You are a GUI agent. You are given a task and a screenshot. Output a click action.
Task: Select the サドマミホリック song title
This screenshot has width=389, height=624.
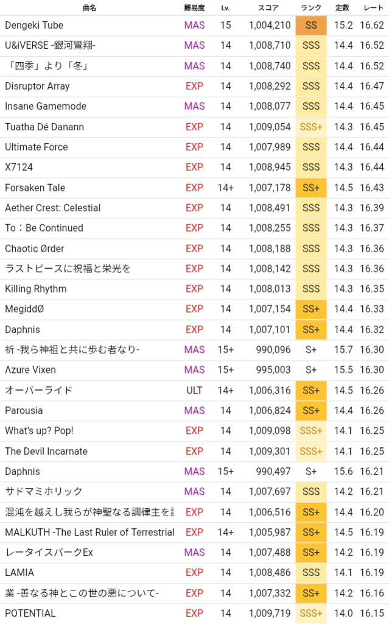tap(44, 491)
